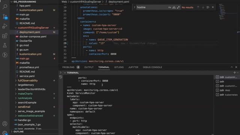Image resolution: width=240 pixels, height=135 pixels.
Task: Expand the searchExample folder
Action: 27,102
